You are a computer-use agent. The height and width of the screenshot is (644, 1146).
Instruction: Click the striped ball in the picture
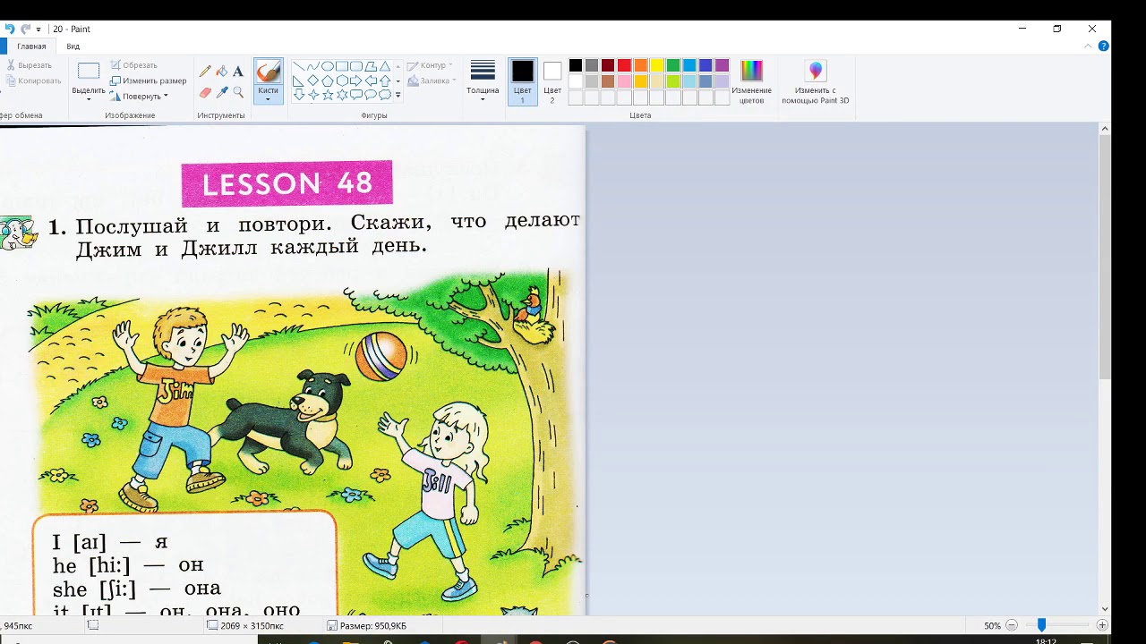(x=381, y=356)
